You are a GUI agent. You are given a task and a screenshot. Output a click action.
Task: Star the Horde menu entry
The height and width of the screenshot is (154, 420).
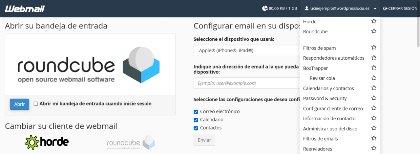click(x=374, y=21)
